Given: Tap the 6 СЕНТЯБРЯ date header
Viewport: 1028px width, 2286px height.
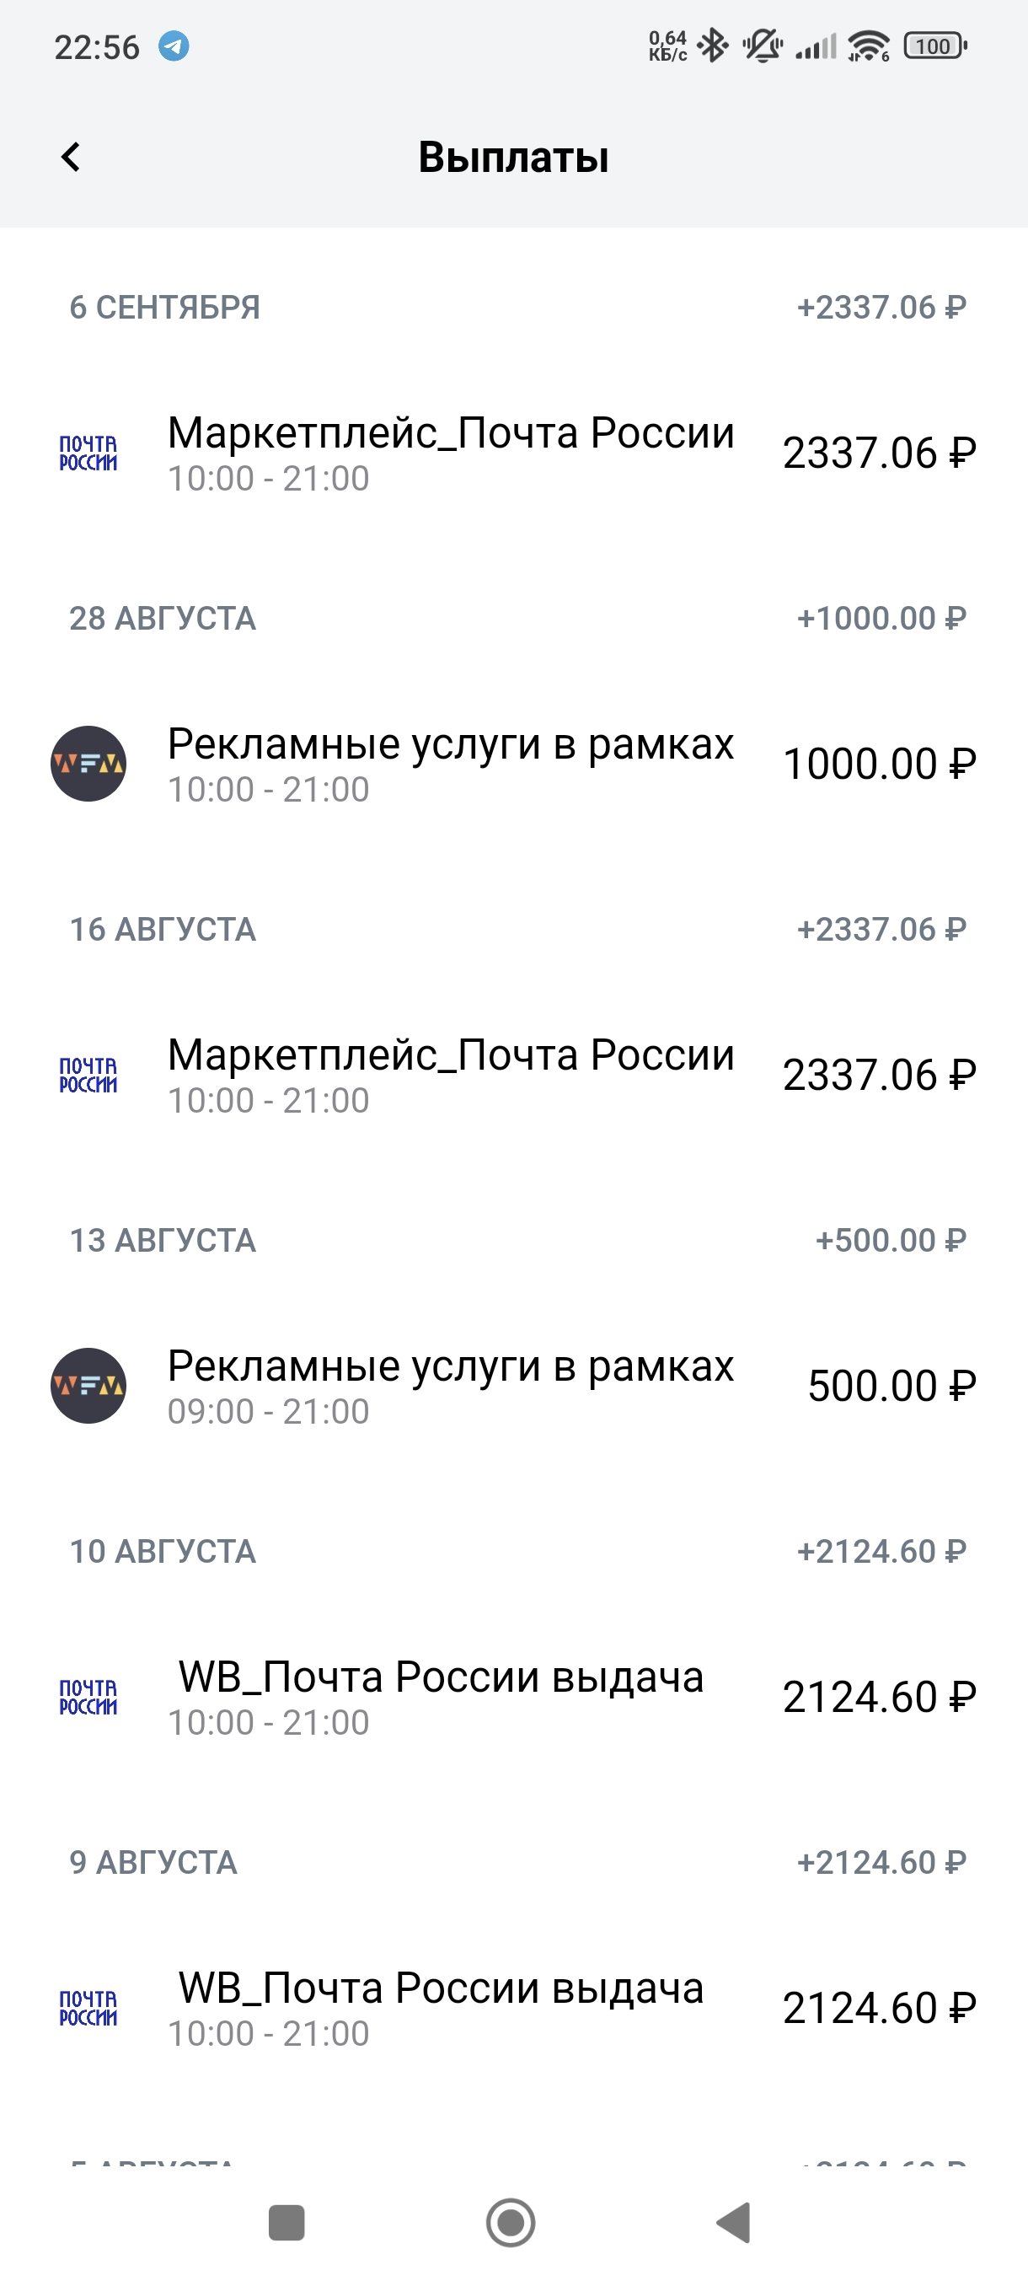Looking at the screenshot, I should pos(165,307).
